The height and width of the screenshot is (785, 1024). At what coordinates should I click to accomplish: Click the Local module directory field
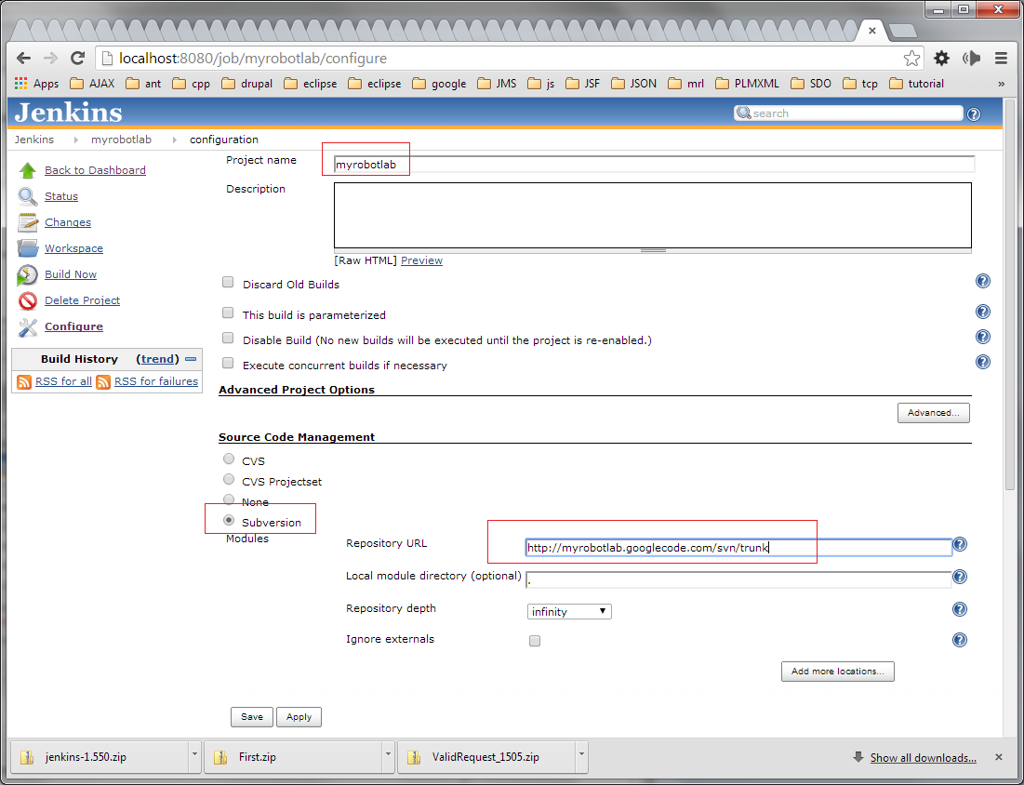point(738,579)
